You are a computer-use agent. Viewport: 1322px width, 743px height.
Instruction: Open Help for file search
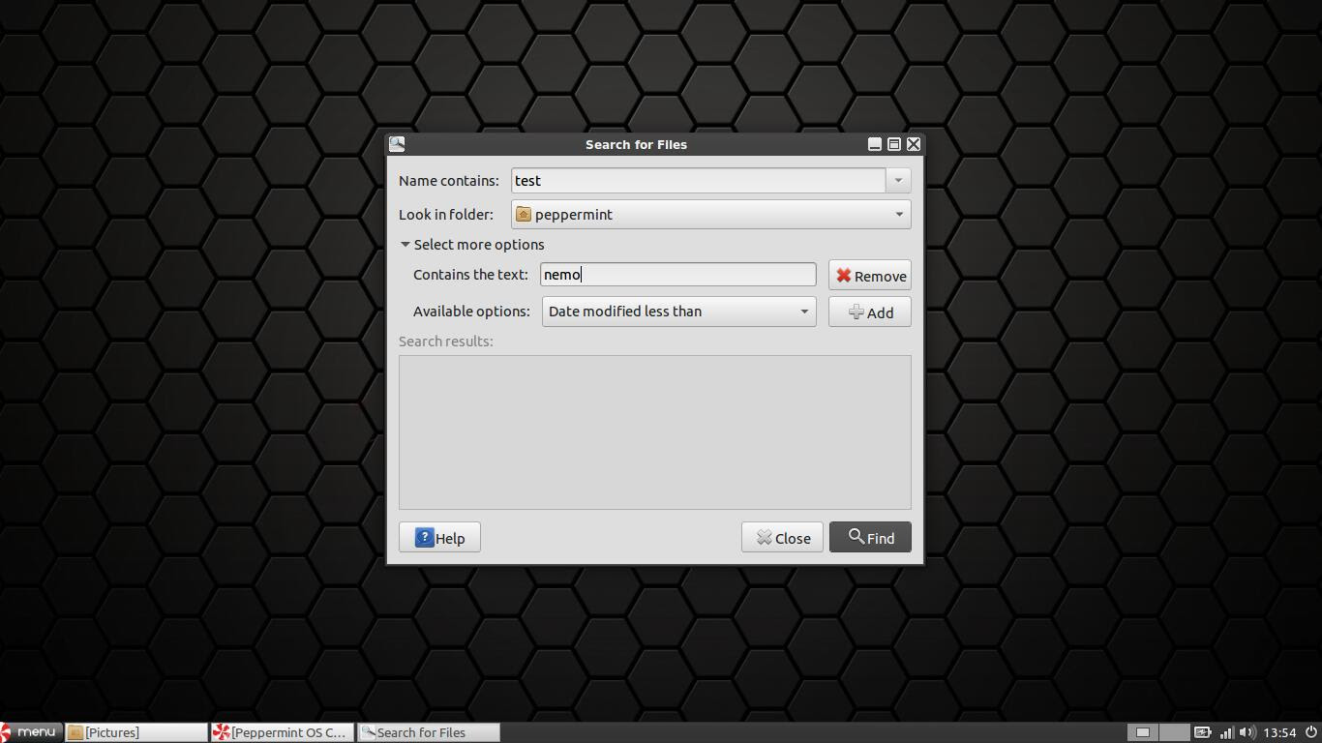click(x=439, y=538)
